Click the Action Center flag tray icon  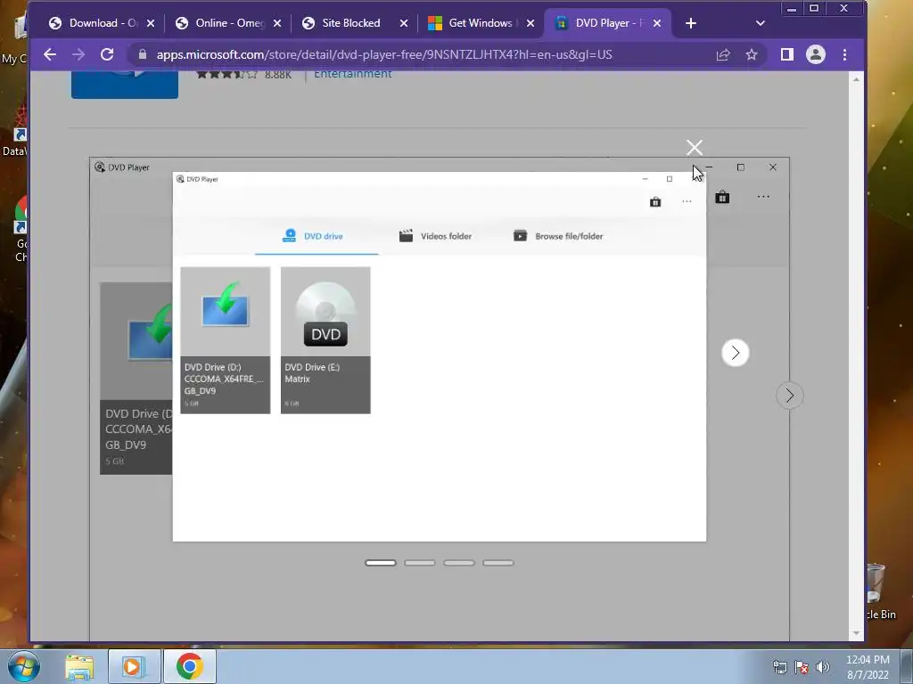[x=802, y=667]
